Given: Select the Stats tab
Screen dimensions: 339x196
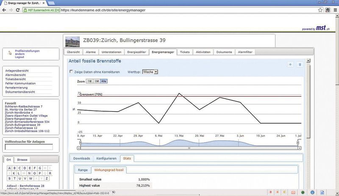Looking at the screenshot, I should pyautogui.click(x=127, y=158).
